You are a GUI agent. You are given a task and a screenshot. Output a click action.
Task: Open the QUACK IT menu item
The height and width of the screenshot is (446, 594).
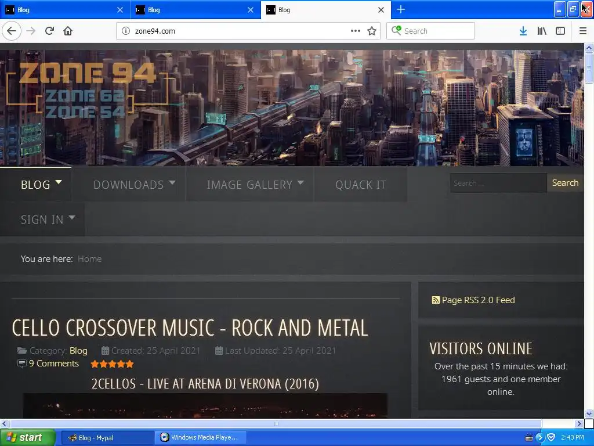click(x=361, y=184)
